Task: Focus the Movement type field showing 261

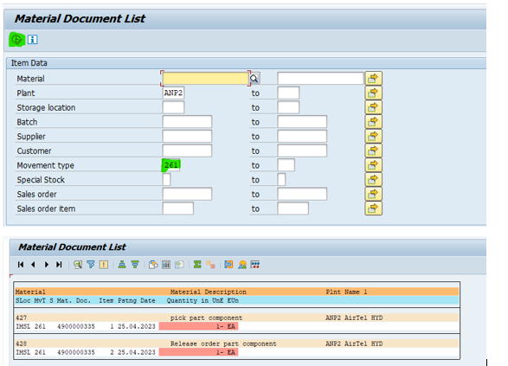Action: pyautogui.click(x=171, y=165)
